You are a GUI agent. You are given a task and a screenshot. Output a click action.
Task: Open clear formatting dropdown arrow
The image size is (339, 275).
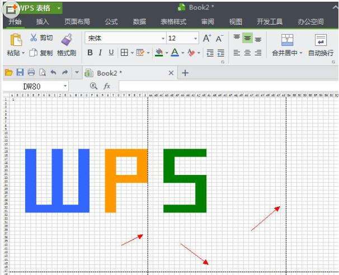click(x=199, y=53)
